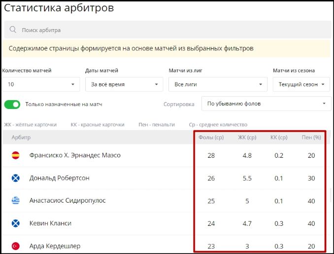Click the Scotland flag beside Дональд Робертсон
Viewport: 334px width, 254px height.
[15, 178]
